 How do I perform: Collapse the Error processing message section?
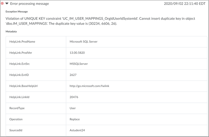(x=7, y=4)
